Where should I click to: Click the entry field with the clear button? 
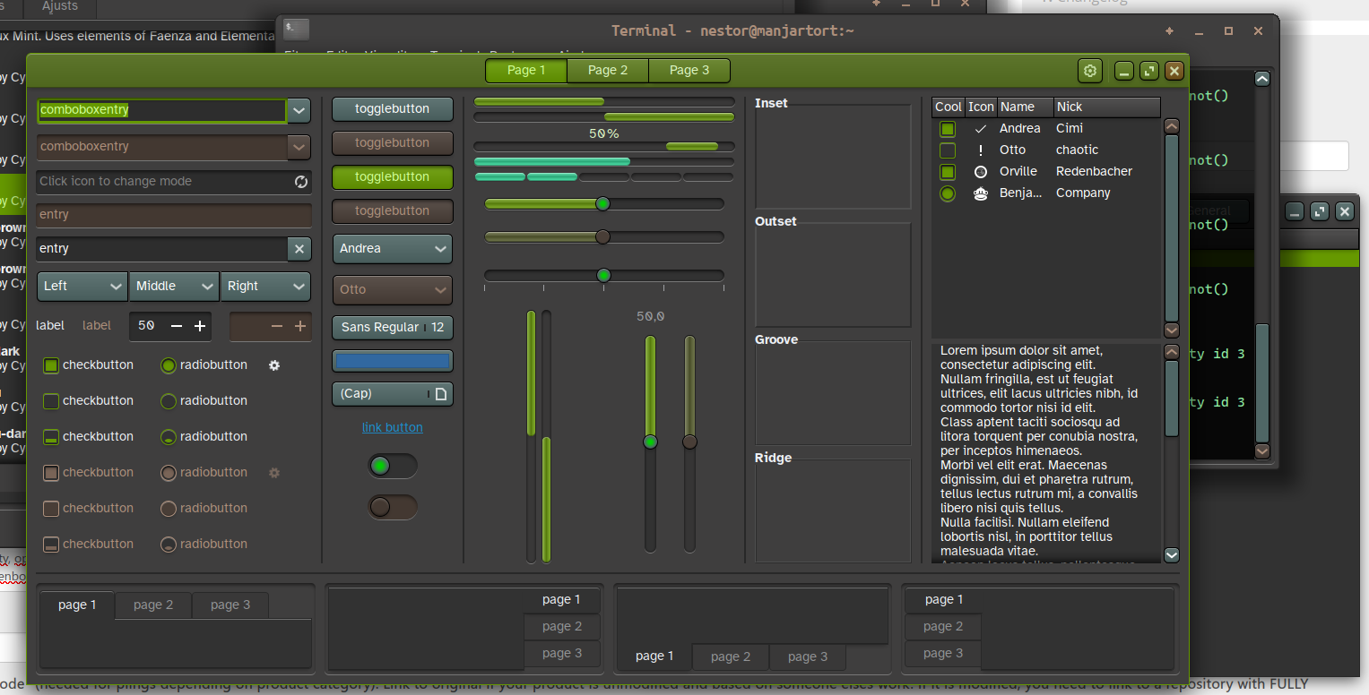[x=162, y=249]
